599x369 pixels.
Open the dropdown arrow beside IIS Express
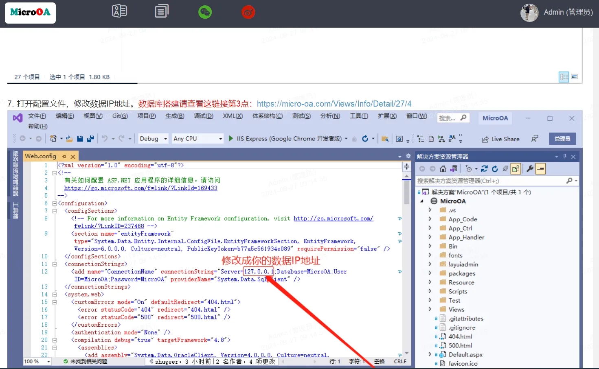346,139
